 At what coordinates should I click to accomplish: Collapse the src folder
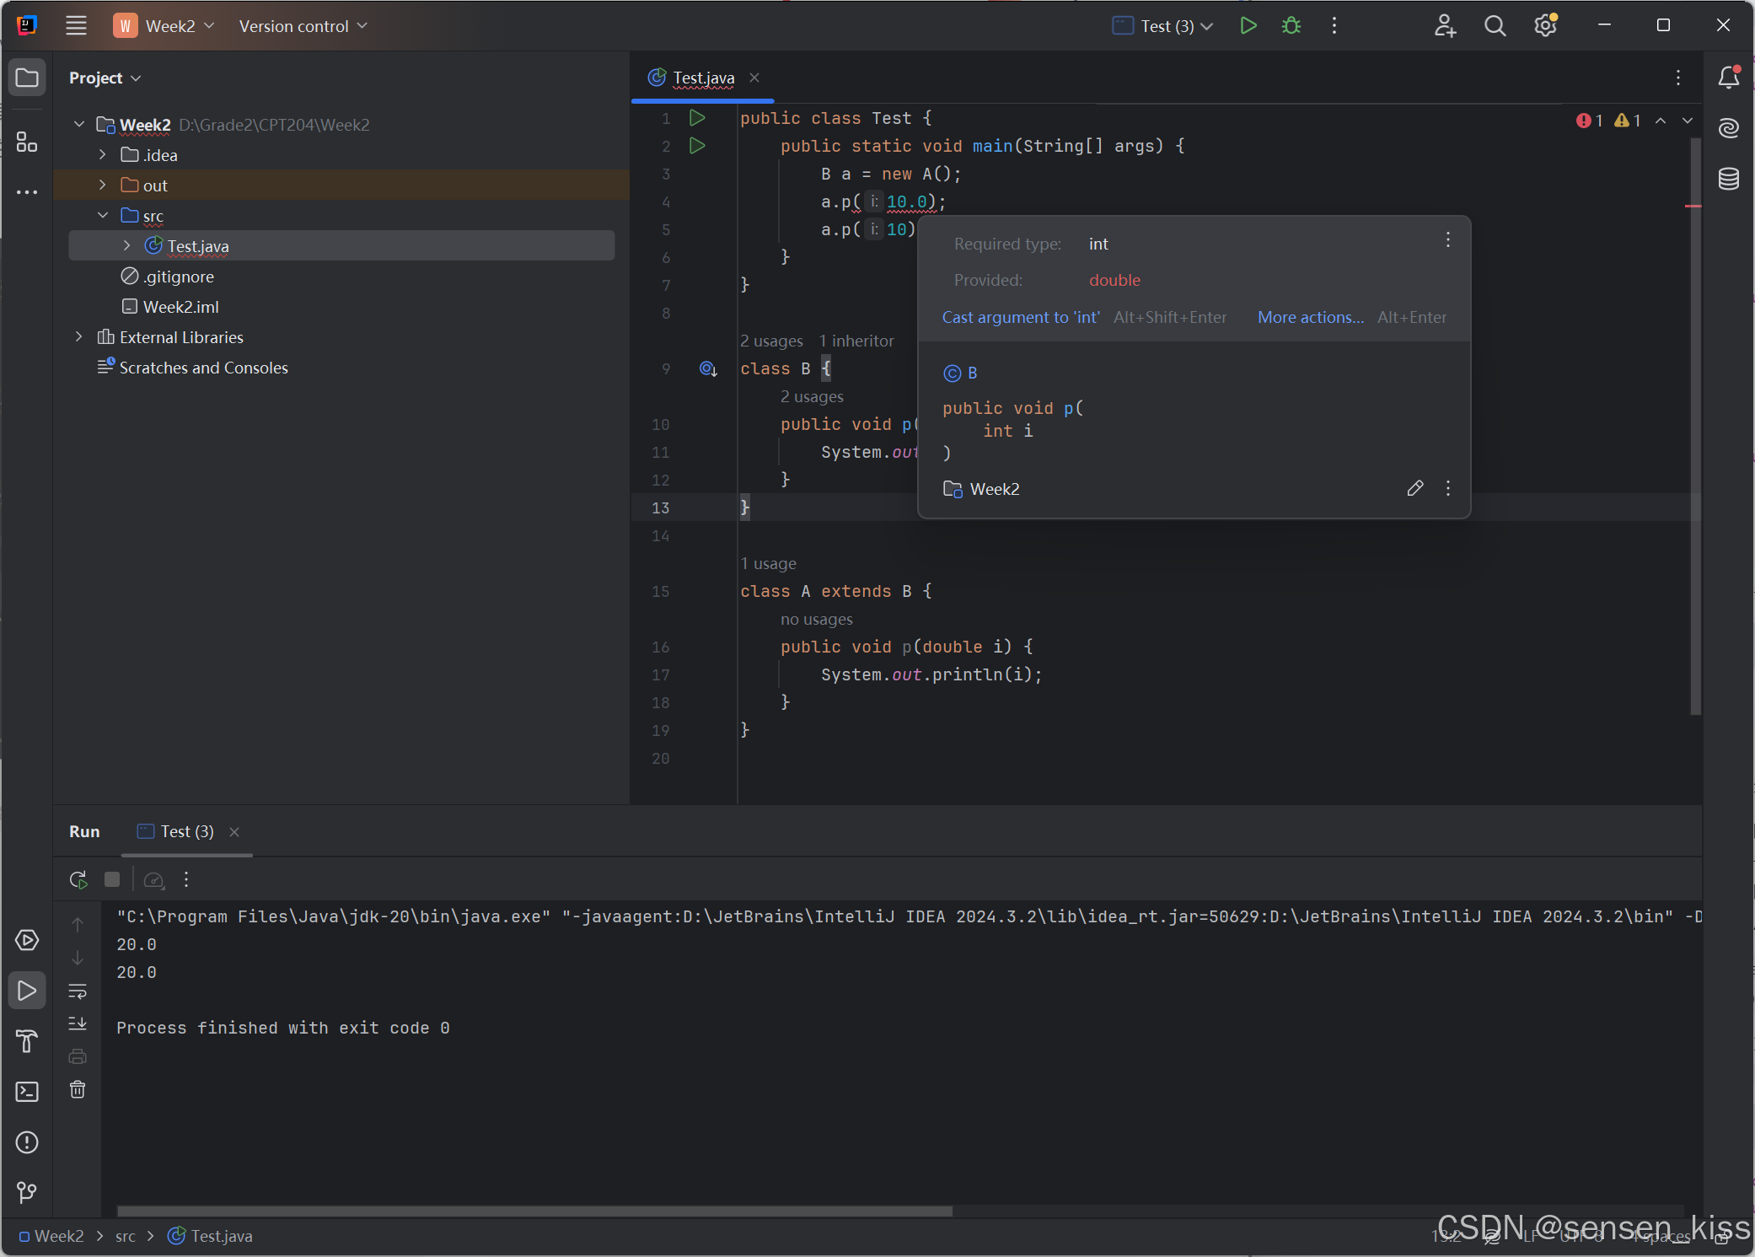coord(103,216)
